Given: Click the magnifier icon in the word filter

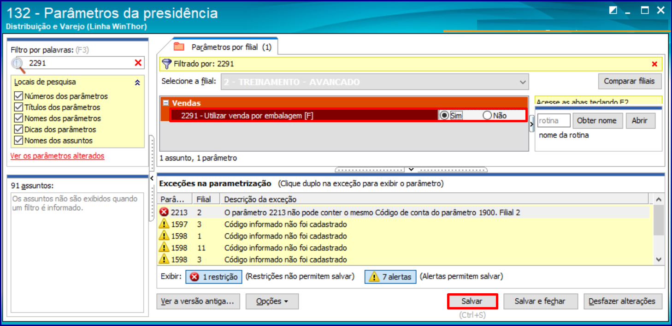Looking at the screenshot, I should (x=17, y=64).
